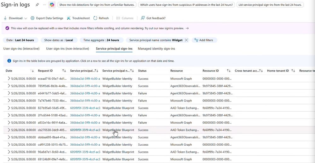This screenshot has height=163, width=315.
Task: Select Agent365Observability resource in row dddaa695
Action: (185, 137)
